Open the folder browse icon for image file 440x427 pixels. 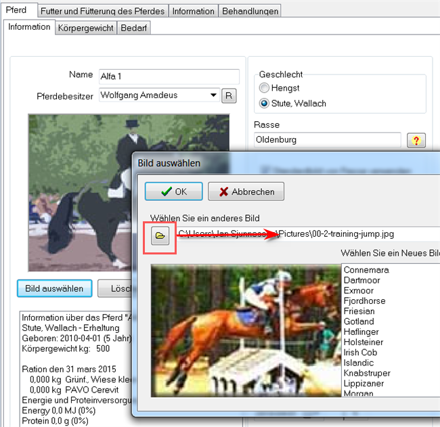tap(160, 235)
